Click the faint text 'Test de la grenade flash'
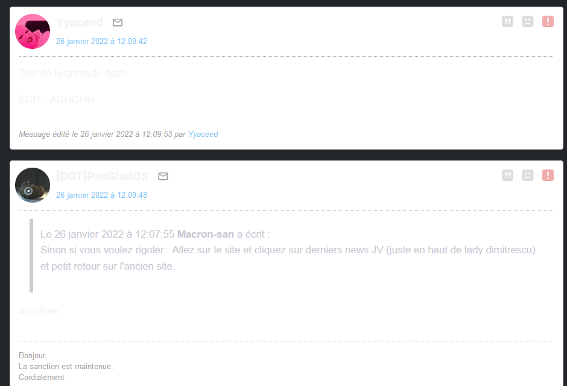 point(72,74)
